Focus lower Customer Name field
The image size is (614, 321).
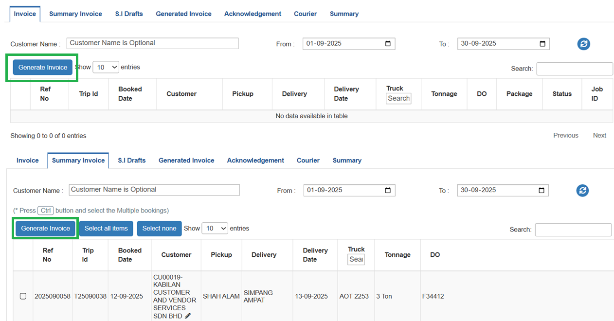click(154, 190)
